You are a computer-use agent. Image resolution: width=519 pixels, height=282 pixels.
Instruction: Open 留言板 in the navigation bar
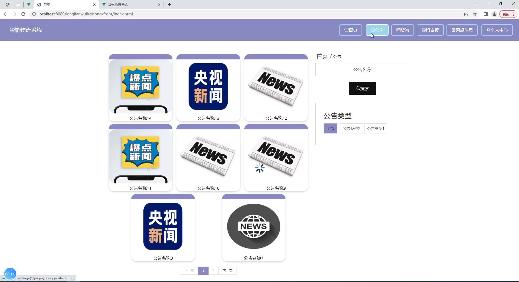pyautogui.click(x=430, y=30)
